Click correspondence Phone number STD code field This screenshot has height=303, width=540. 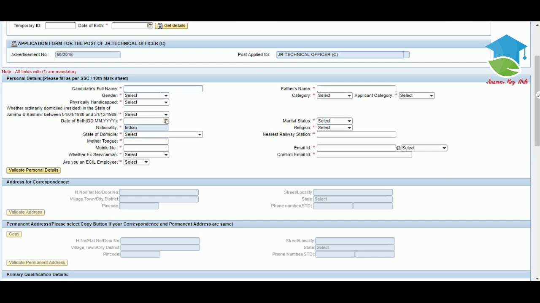333,206
